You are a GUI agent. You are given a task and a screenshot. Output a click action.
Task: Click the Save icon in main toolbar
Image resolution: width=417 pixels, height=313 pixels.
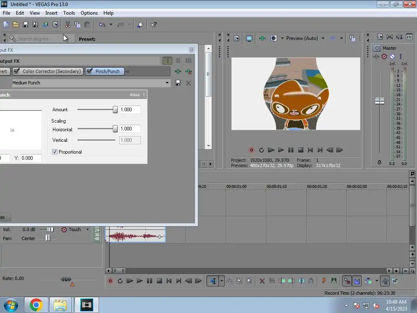click(26, 25)
